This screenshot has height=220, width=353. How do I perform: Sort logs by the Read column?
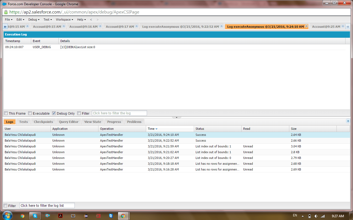point(265,129)
